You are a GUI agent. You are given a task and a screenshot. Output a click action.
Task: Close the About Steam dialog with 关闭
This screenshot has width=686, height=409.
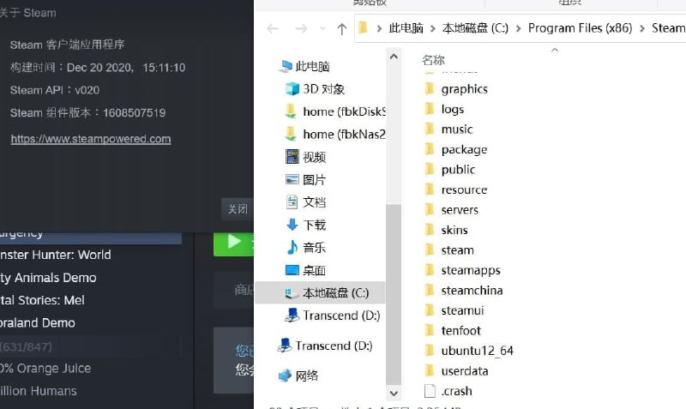click(x=238, y=209)
